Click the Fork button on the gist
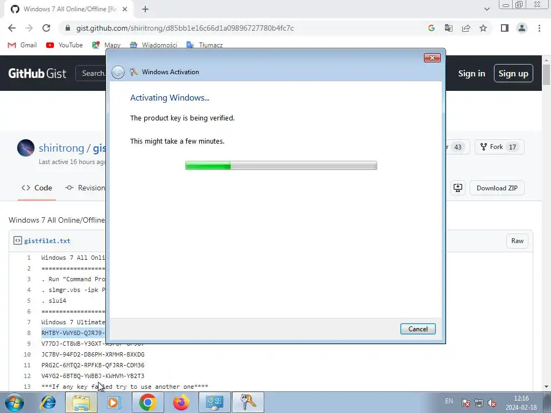551x413 pixels. 499,147
